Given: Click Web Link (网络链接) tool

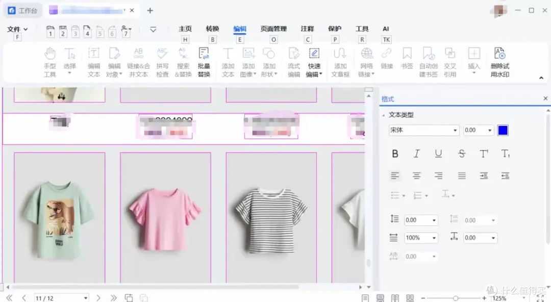Looking at the screenshot, I should click(x=366, y=62).
